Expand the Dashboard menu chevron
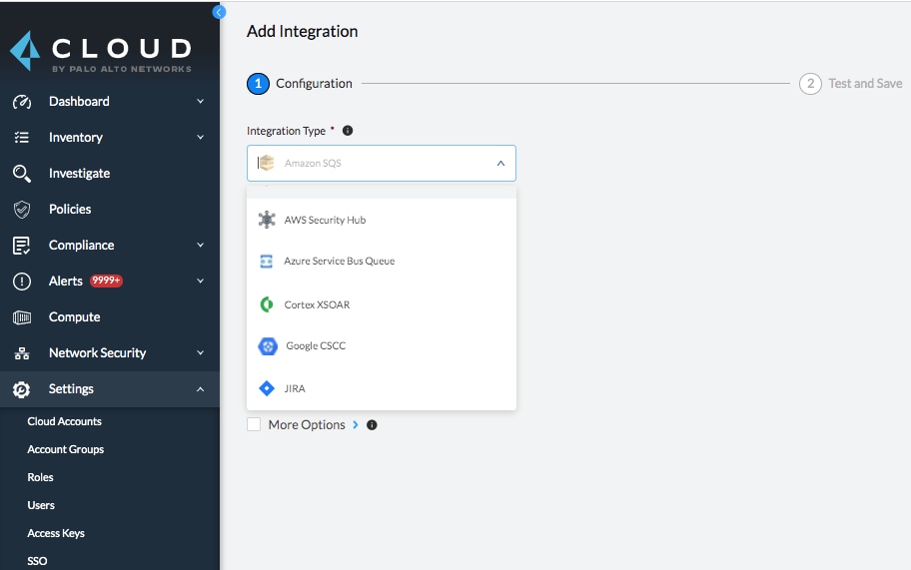This screenshot has height=570, width=911. tap(200, 102)
